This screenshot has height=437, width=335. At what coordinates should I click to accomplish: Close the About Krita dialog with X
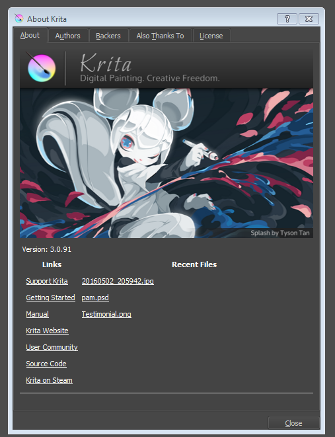[x=309, y=19]
